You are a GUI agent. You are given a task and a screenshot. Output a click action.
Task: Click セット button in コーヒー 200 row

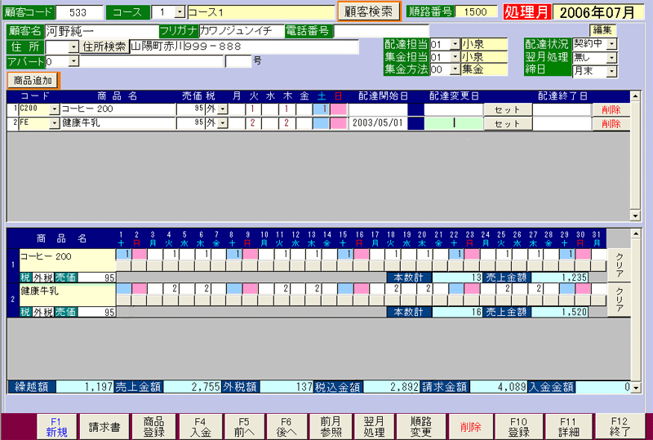click(508, 109)
